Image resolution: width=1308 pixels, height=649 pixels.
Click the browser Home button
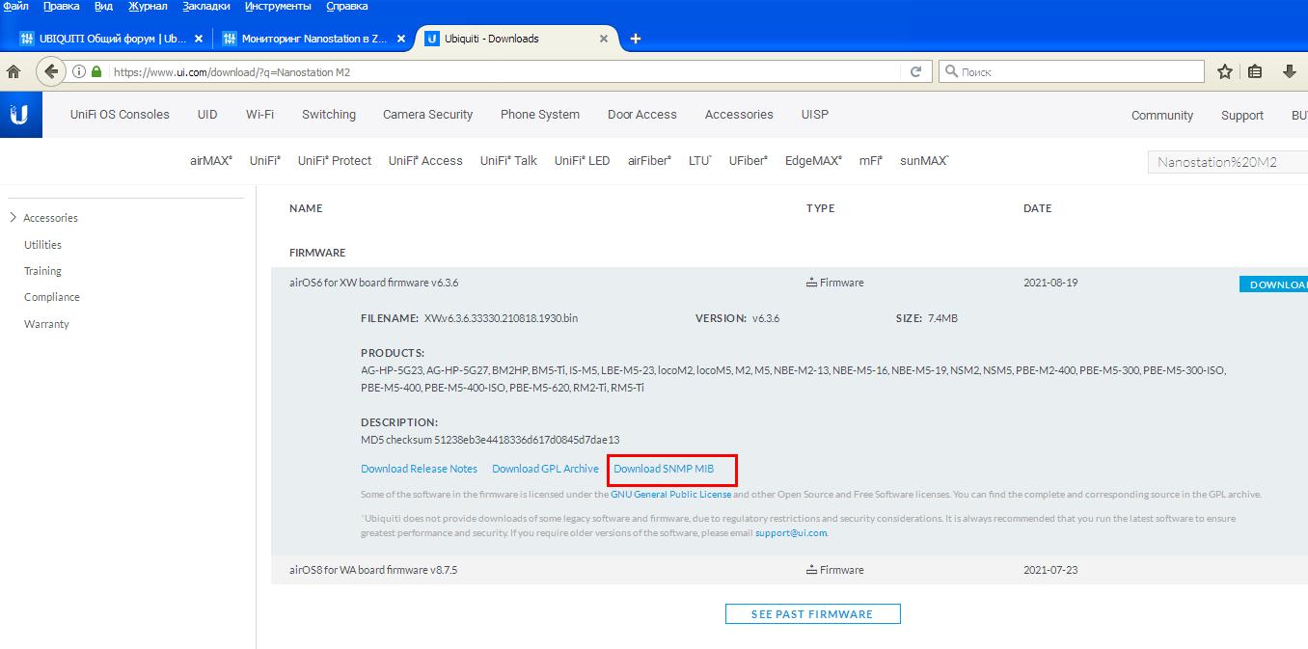14,71
